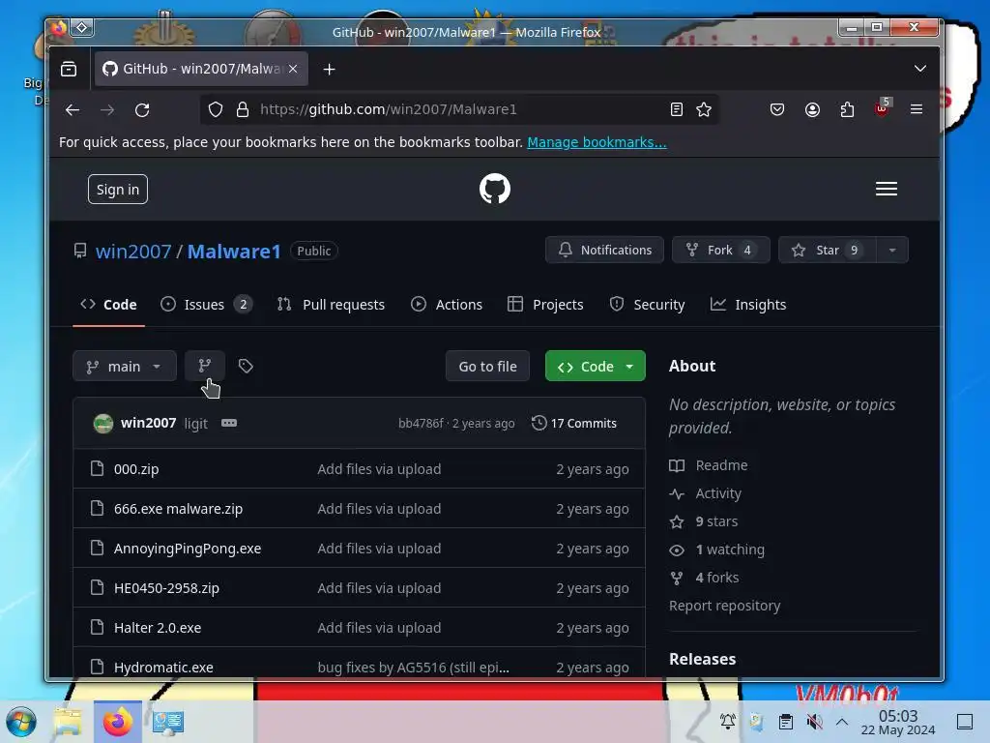Open the notifications bell in the system tray
The width and height of the screenshot is (990, 743).
(x=728, y=721)
